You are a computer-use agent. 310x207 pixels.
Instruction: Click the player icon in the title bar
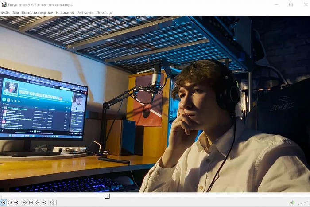[4, 4]
